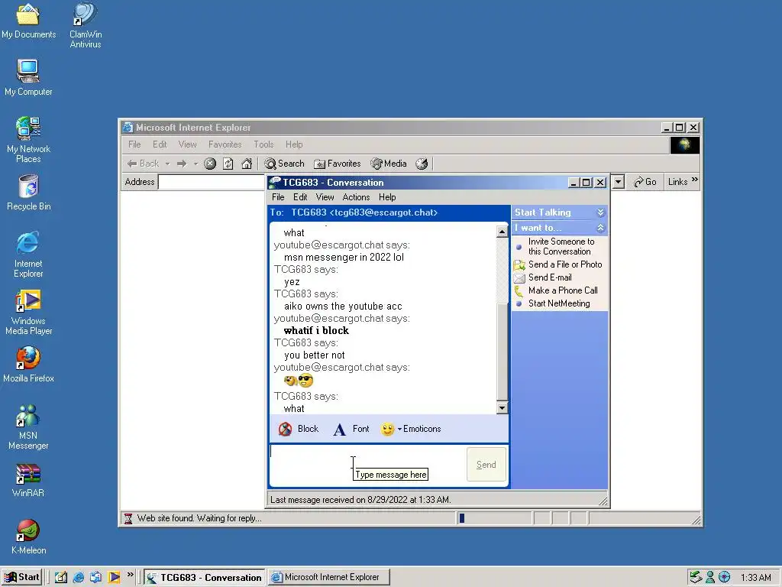Open Favorites in IE toolbar
782x587 pixels.
pyautogui.click(x=337, y=164)
